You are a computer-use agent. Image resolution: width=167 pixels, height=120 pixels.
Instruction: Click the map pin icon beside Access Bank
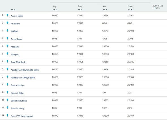[x=7, y=15]
